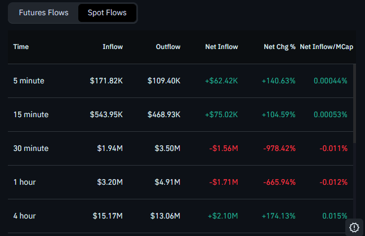
Task: Click net inflow +$62.42K
Action: click(221, 81)
